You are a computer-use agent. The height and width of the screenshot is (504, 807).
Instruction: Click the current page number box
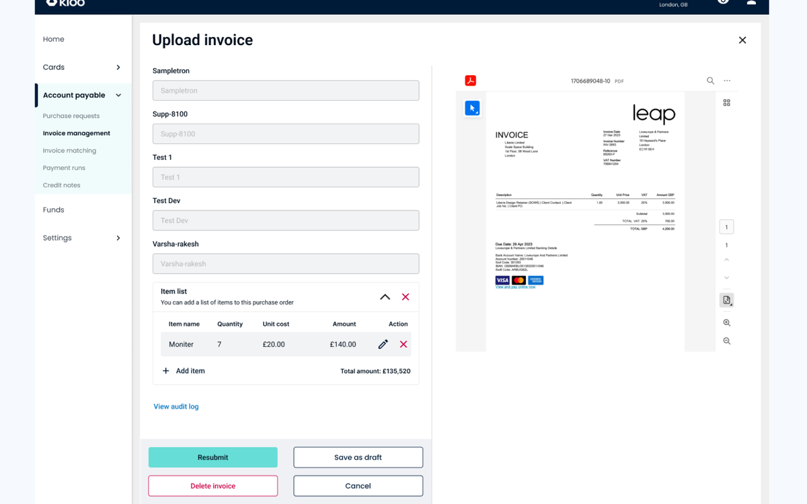click(x=726, y=227)
